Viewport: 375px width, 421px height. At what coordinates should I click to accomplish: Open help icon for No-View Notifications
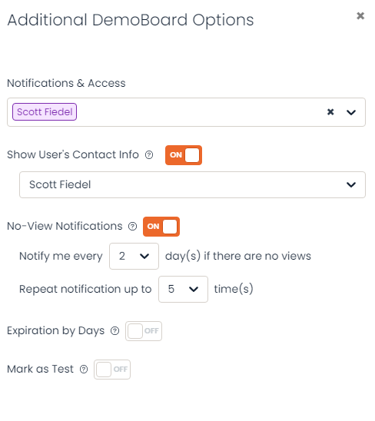click(132, 227)
